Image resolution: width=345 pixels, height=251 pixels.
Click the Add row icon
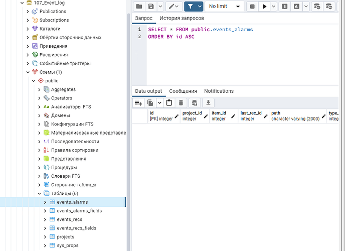[138, 103]
